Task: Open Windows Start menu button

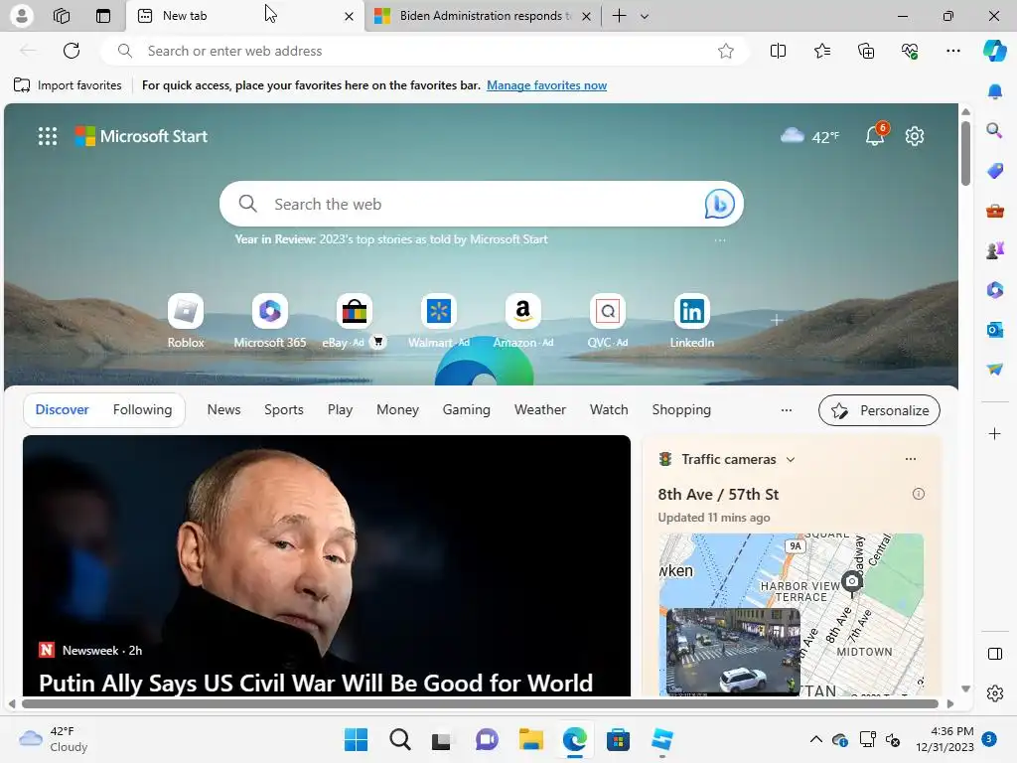Action: click(x=356, y=739)
